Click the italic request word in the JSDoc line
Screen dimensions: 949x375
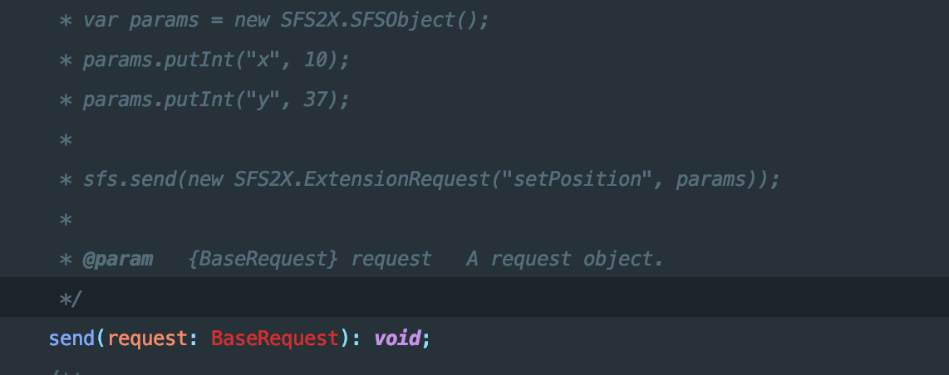coord(391,259)
